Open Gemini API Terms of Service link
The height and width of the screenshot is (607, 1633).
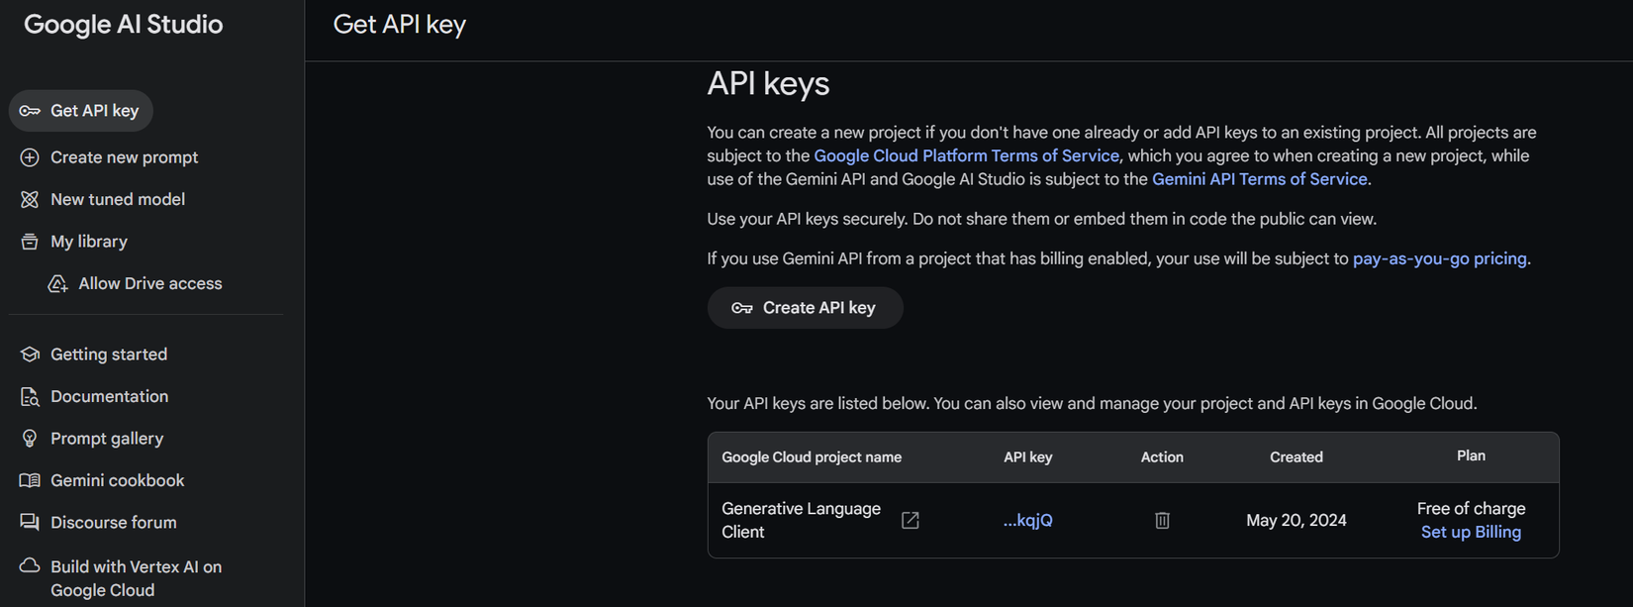[x=1259, y=179]
